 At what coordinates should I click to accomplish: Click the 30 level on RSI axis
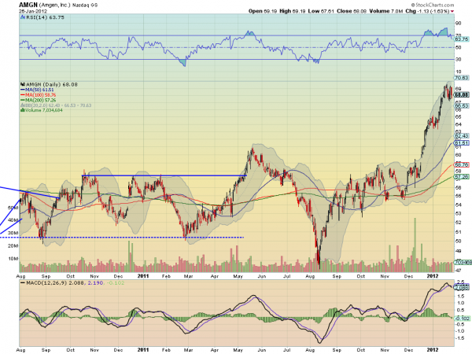(458, 60)
